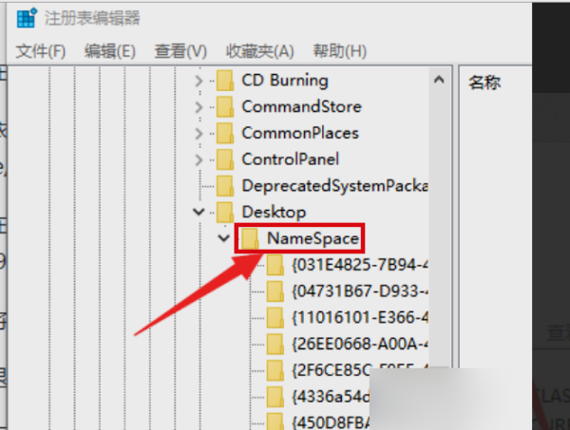Select the NameSpace key label

point(313,238)
